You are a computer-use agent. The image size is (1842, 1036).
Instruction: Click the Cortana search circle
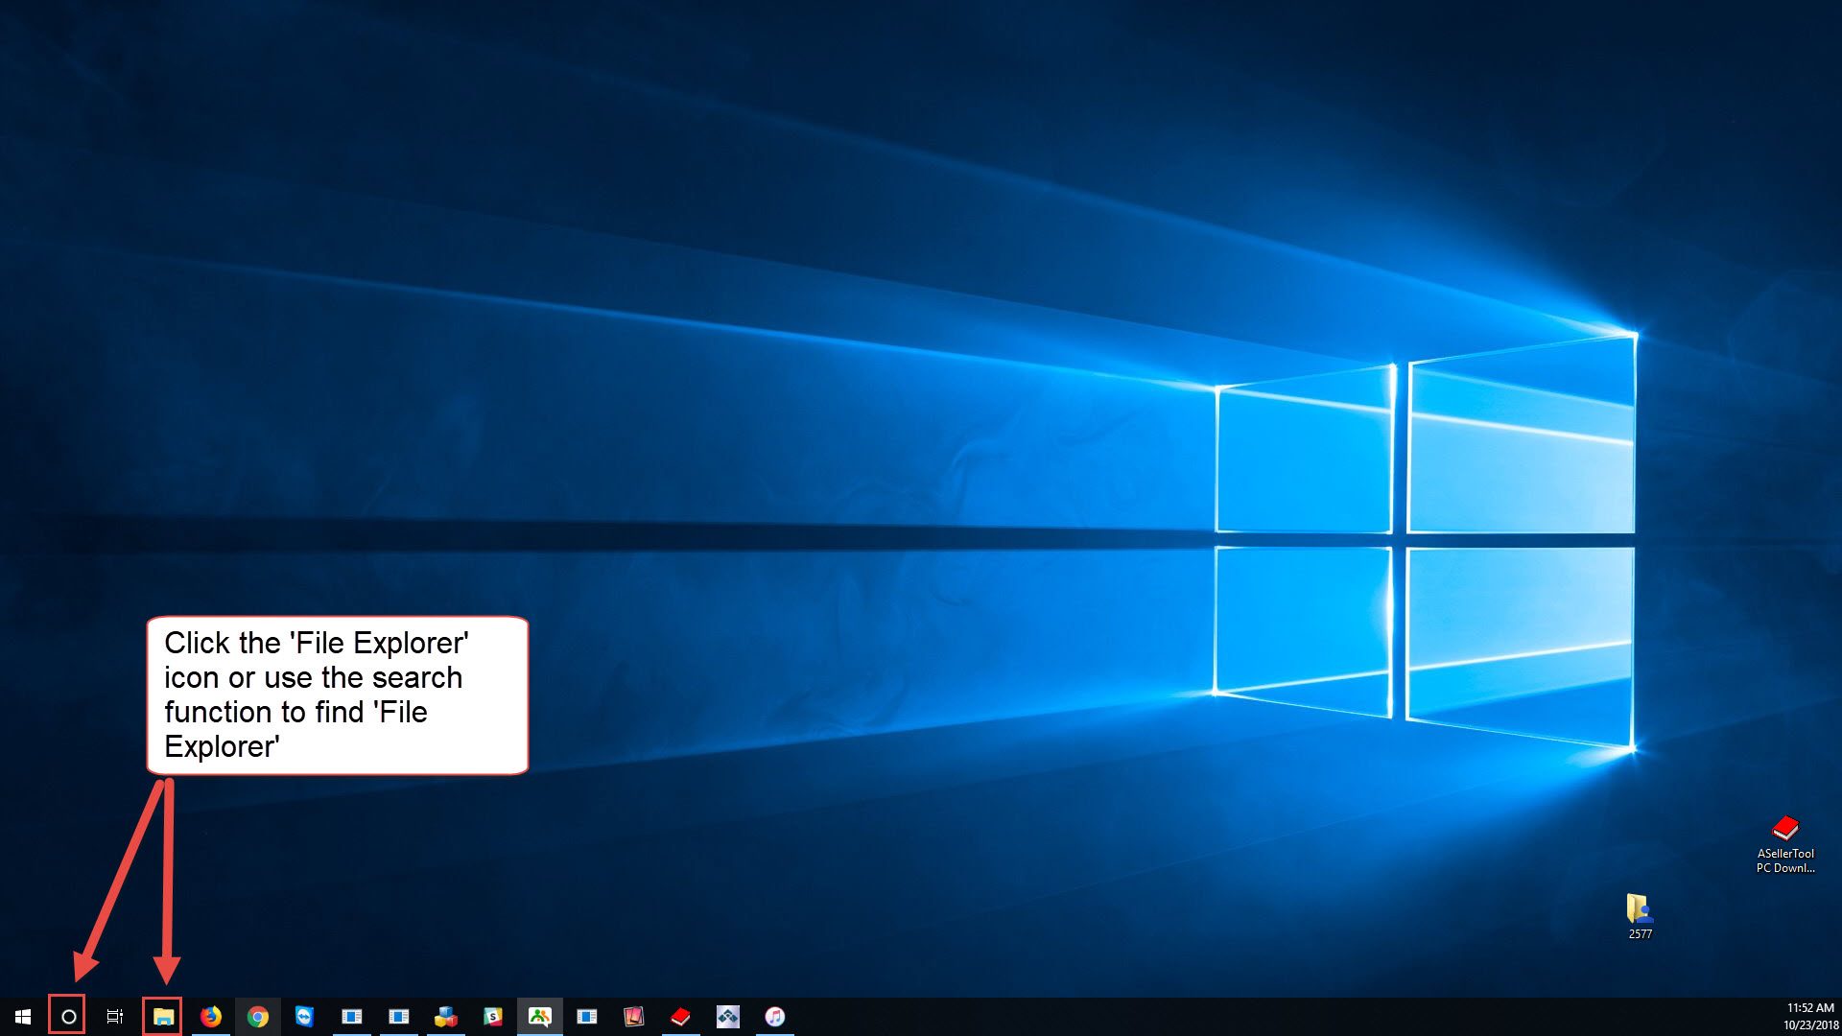coord(68,1016)
